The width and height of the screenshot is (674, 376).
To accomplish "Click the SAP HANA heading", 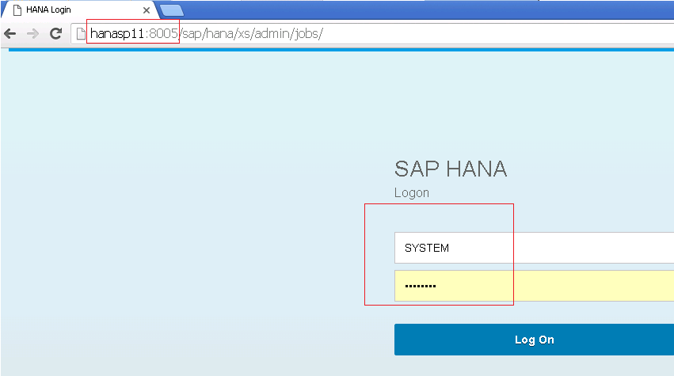I will (451, 169).
